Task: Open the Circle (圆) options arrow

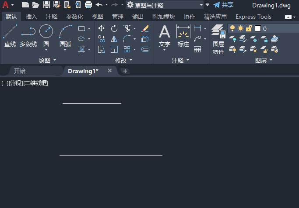Action: pyautogui.click(x=46, y=50)
